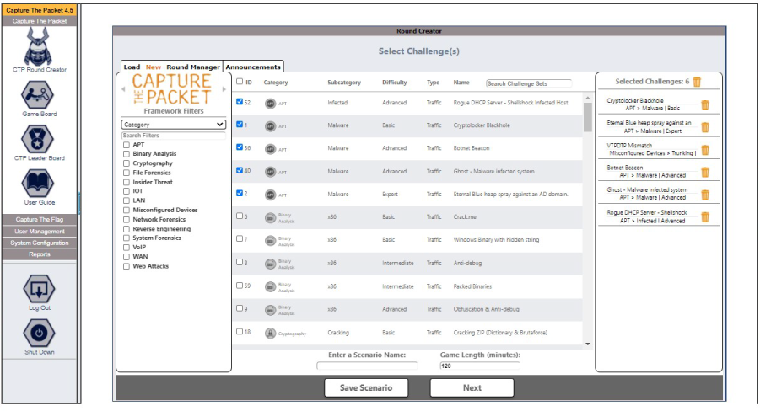Remove Botnet Beacon using its trash icon
Image resolution: width=760 pixels, height=411 pixels.
click(705, 172)
